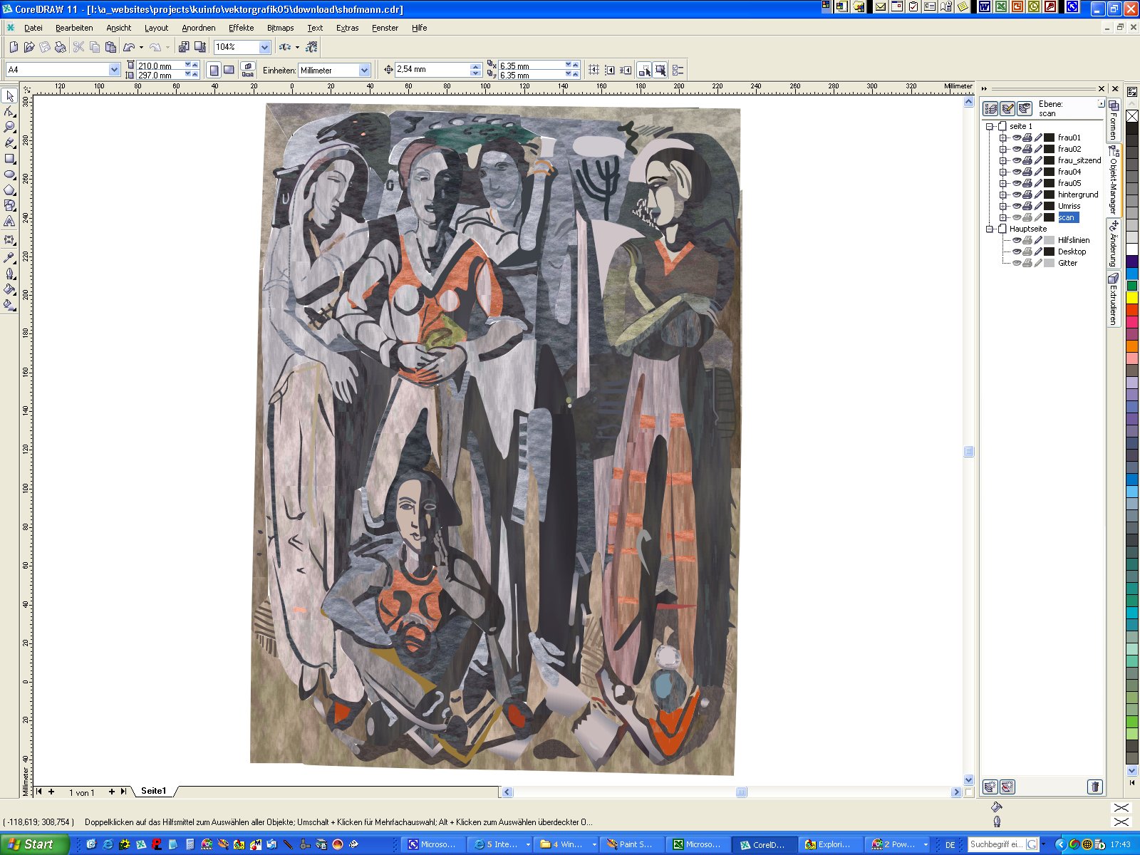This screenshot has width=1140, height=855.
Task: Select the Interactive Fill tool
Action: [x=9, y=305]
